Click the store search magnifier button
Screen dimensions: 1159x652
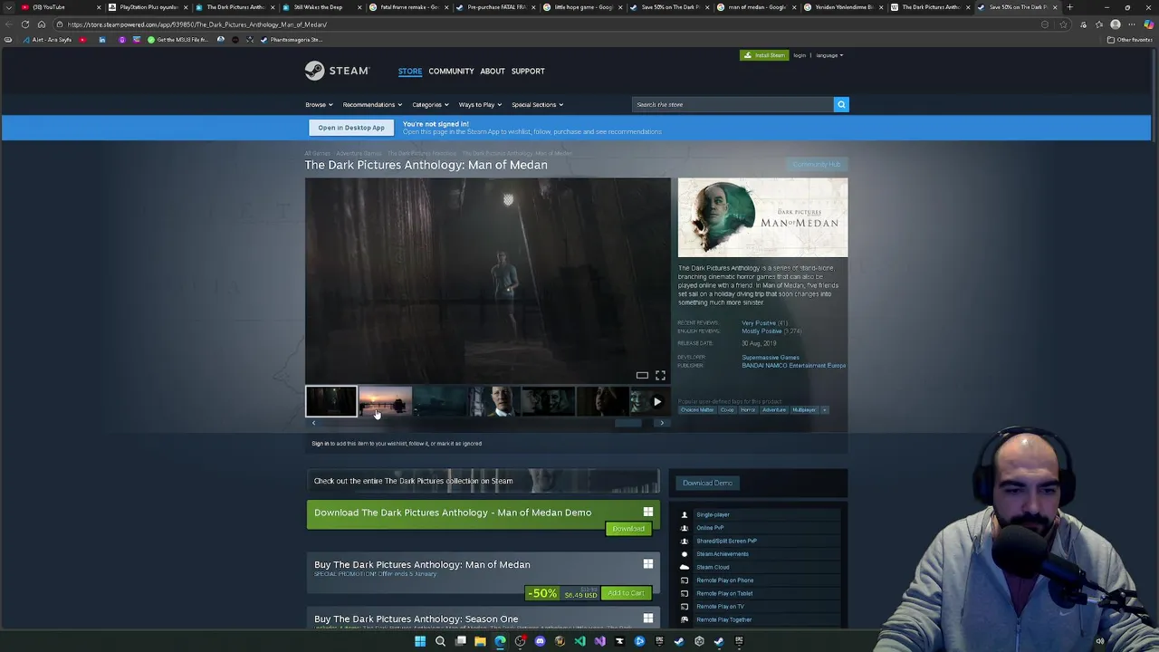(x=841, y=104)
